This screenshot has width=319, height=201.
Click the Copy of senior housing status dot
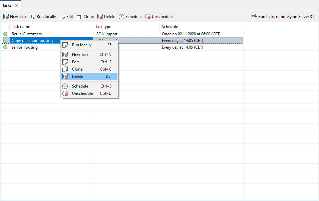coord(5,41)
